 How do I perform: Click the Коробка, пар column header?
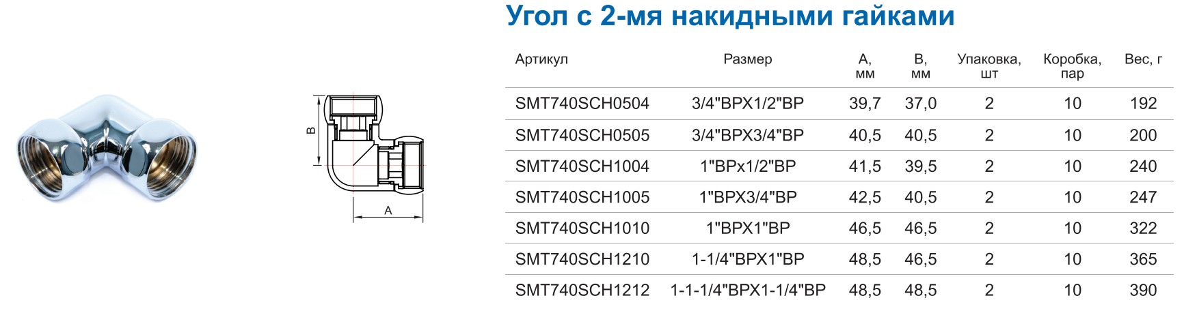[1072, 66]
